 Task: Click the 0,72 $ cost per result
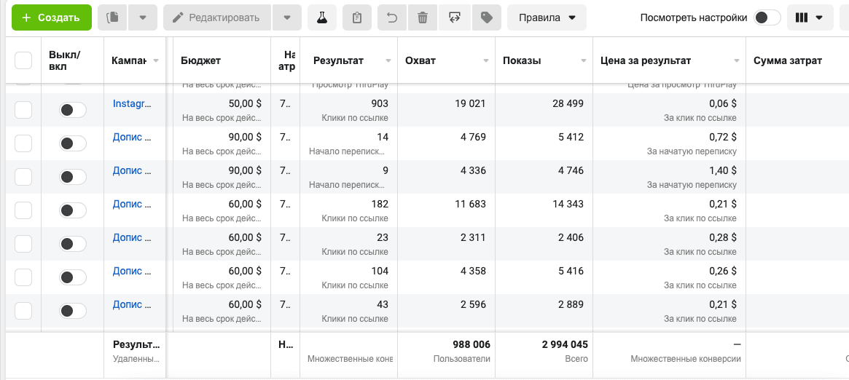pos(722,137)
